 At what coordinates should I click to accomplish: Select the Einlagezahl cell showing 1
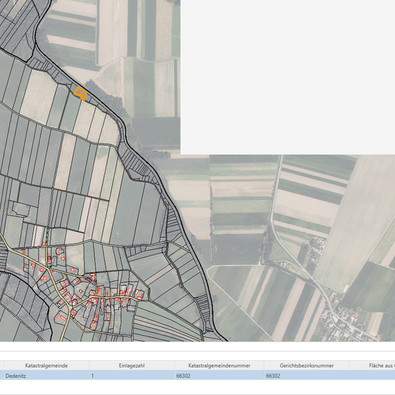tap(131, 376)
